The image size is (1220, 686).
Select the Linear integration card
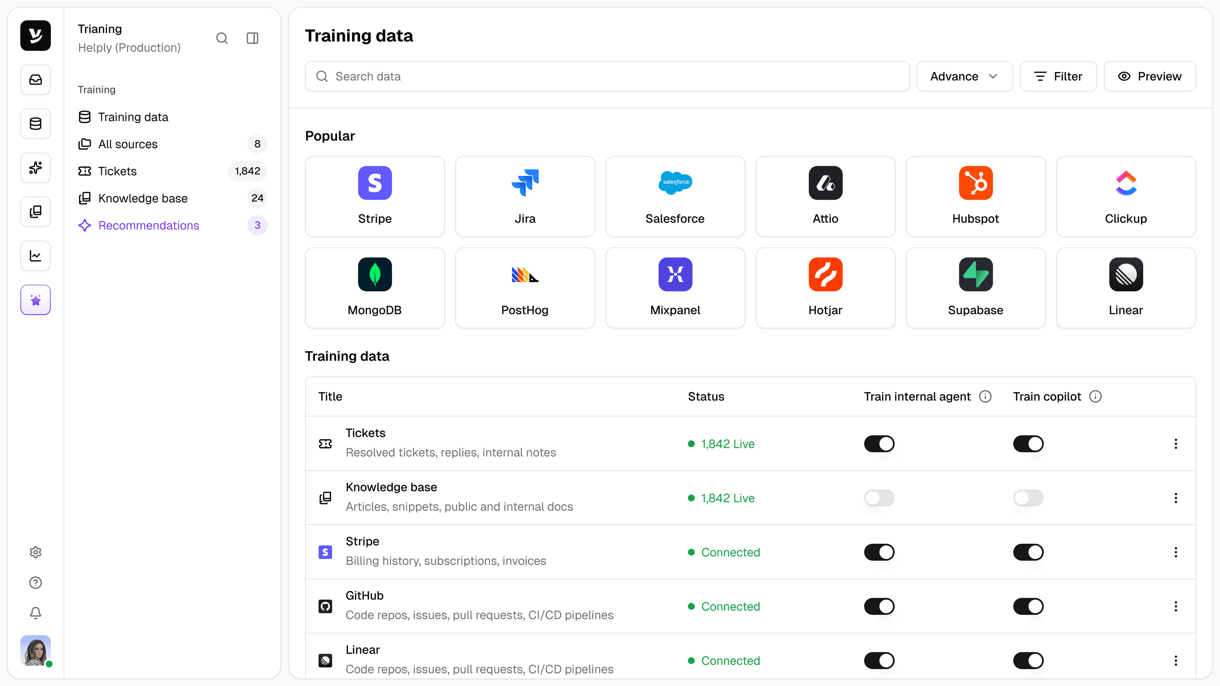click(x=1126, y=288)
